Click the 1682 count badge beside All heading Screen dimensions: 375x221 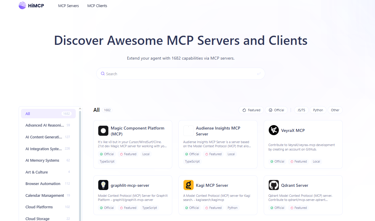pyautogui.click(x=107, y=110)
